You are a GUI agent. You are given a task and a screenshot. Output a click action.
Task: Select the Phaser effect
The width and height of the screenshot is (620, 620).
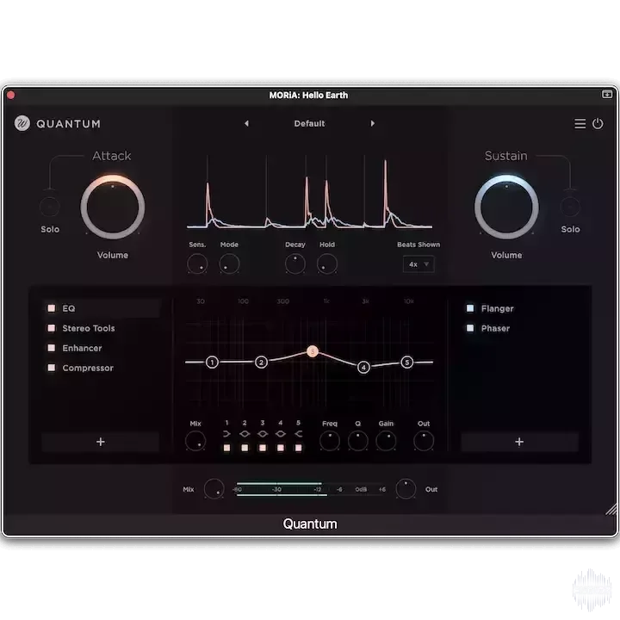point(495,328)
